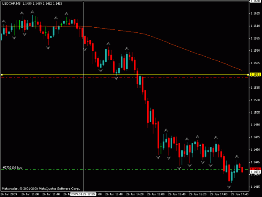Click the 26 Jan 17:00 time label
Image resolution: width=262 pixels, height=197 pixels.
pyautogui.click(x=218, y=194)
